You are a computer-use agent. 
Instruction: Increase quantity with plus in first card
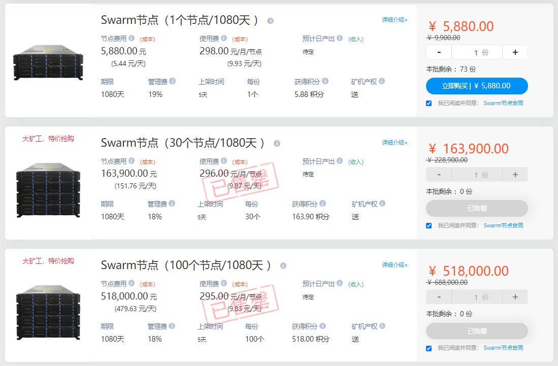[515, 52]
